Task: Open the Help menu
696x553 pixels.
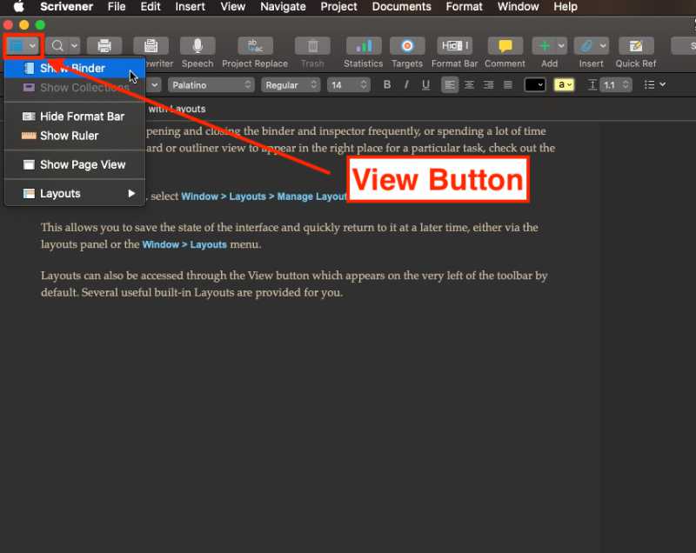Action: 565,7
